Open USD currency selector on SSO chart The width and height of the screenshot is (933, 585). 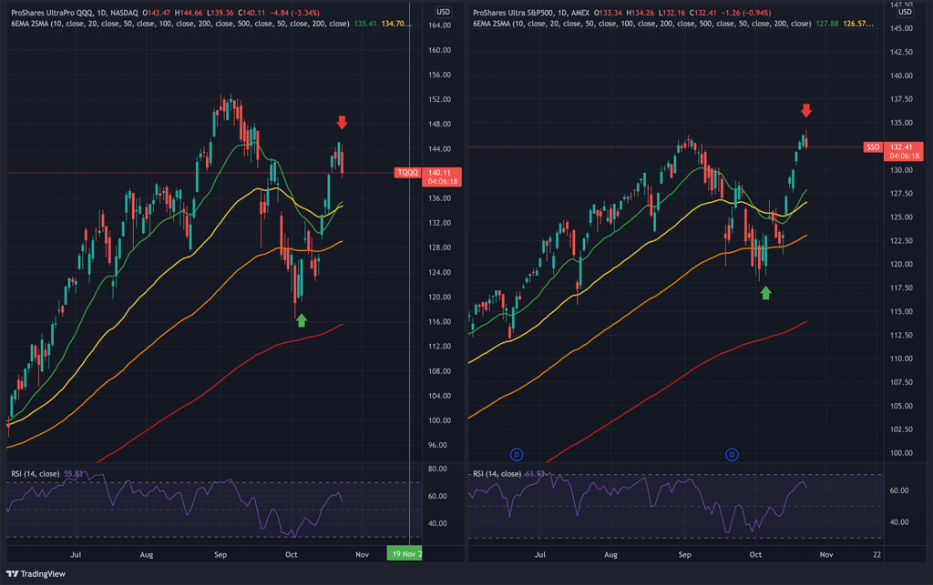(905, 12)
